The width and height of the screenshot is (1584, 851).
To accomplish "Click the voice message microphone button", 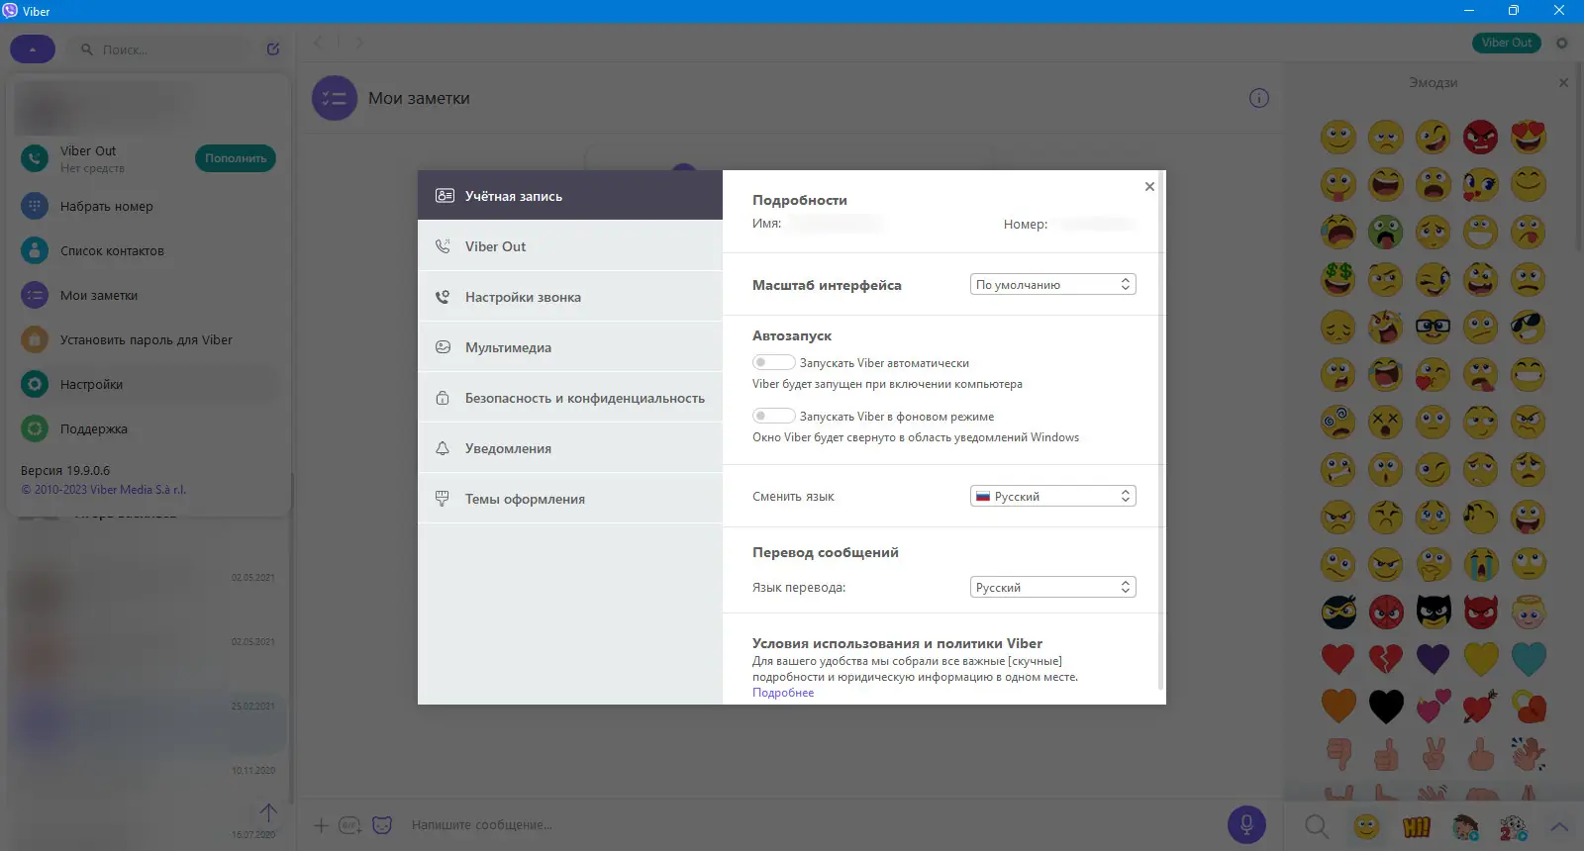I will 1246,824.
